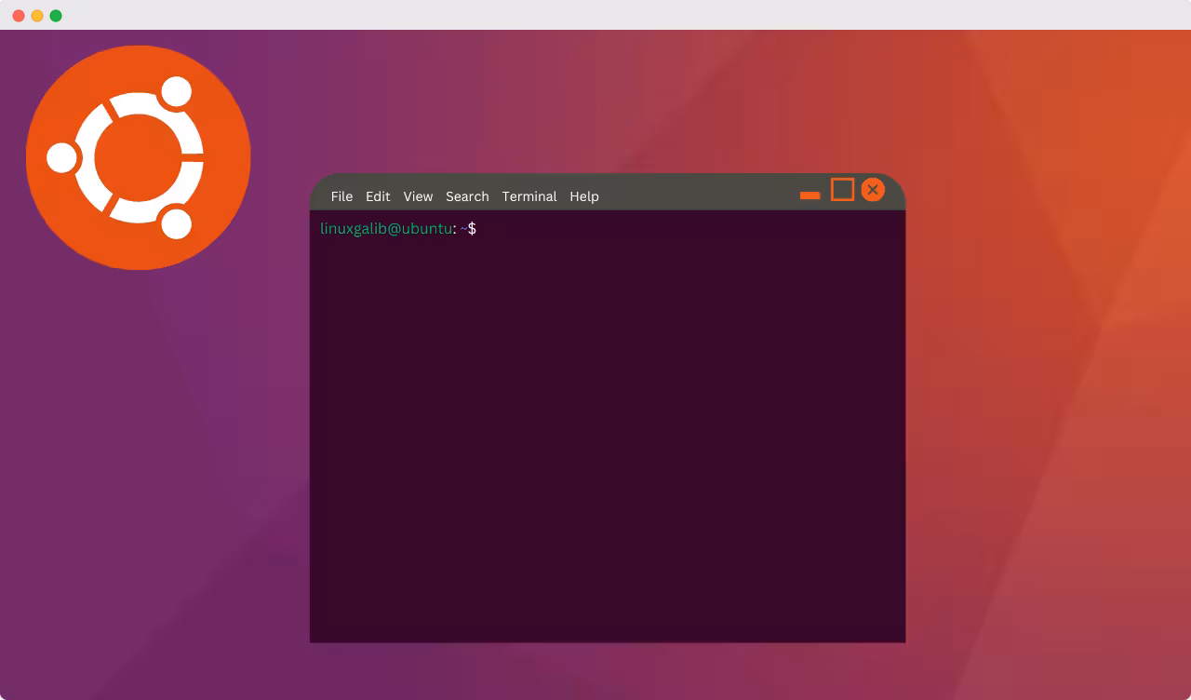Maximize the terminal using the square icon
The height and width of the screenshot is (700, 1191).
842,190
